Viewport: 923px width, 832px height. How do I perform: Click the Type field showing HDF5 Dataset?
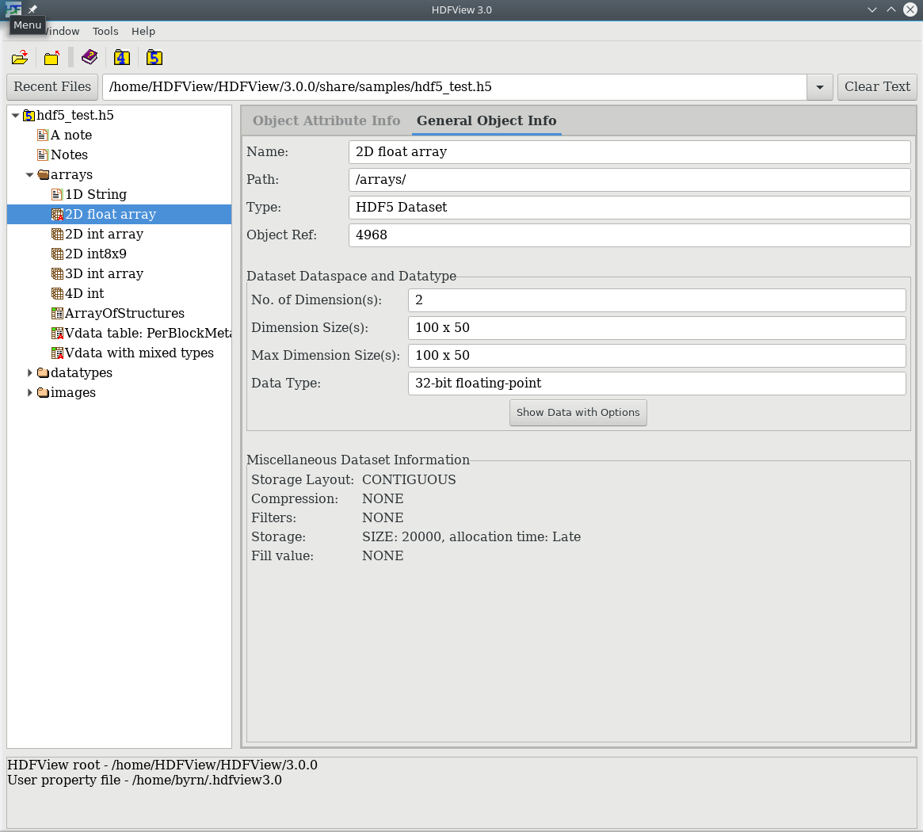[630, 208]
